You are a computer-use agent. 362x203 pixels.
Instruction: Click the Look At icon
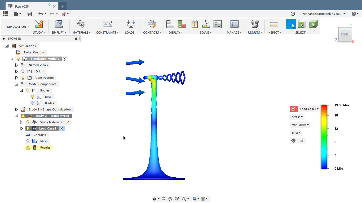point(163,199)
